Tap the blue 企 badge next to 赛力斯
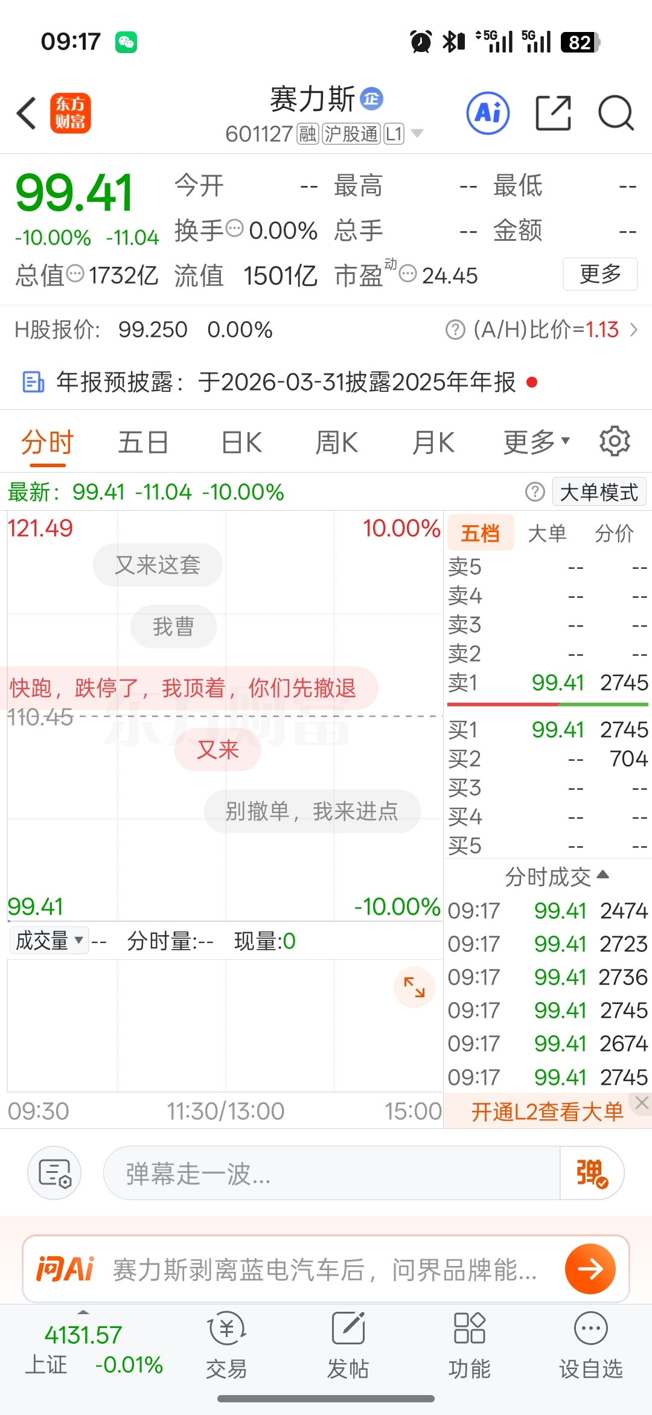 pos(371,98)
